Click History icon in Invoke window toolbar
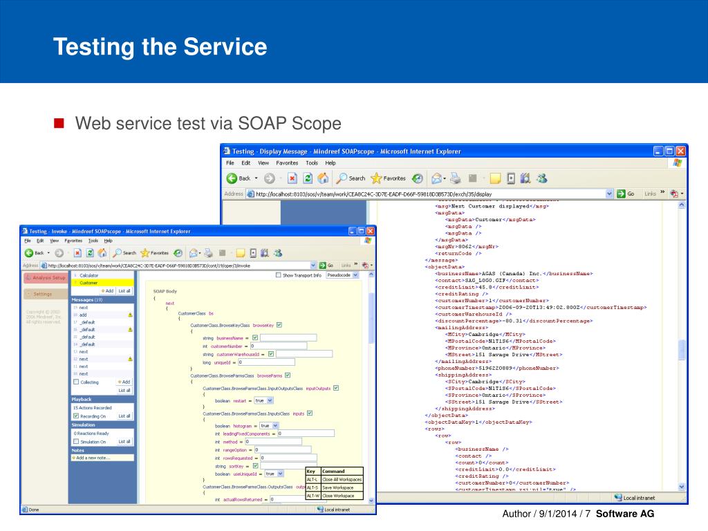The height and width of the screenshot is (531, 708). tap(178, 253)
